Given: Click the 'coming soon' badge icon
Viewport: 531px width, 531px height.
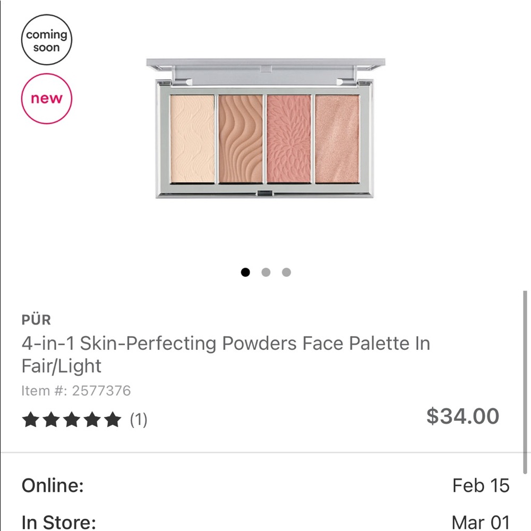Looking at the screenshot, I should pyautogui.click(x=46, y=40).
